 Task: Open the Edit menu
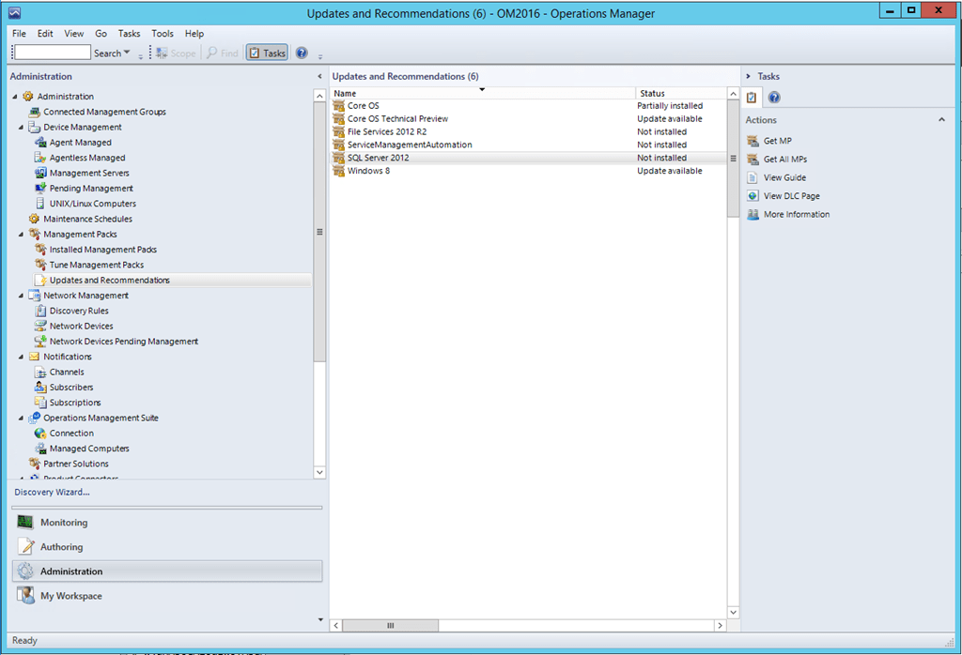pos(45,34)
